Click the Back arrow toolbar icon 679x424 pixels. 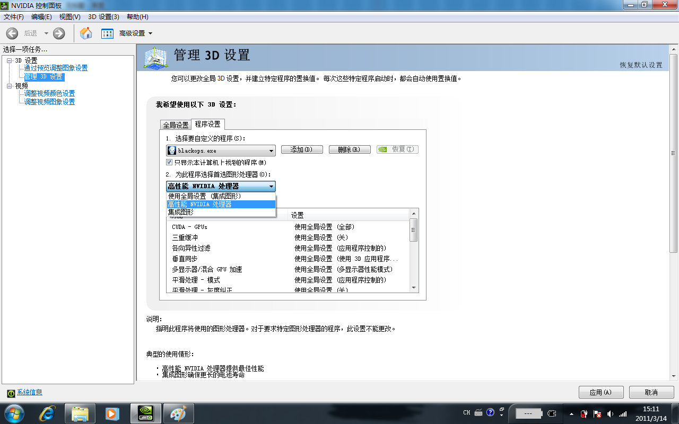(x=12, y=33)
